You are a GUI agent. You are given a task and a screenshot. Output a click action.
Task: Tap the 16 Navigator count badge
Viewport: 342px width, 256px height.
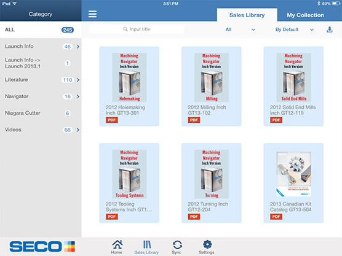coord(68,96)
